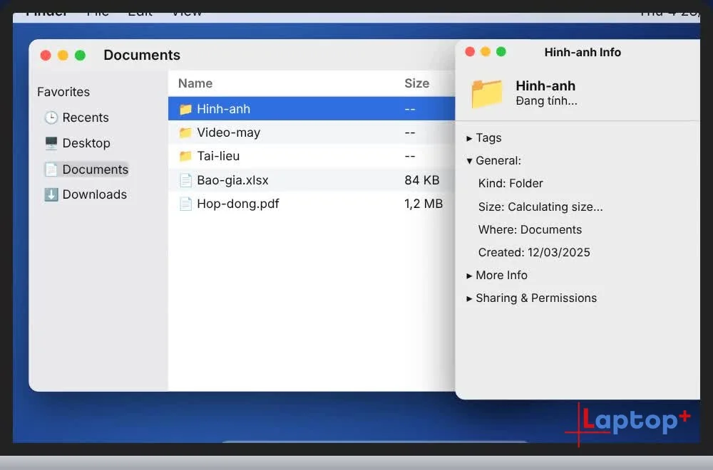
Task: Expand Sharing & Permissions section
Action: pyautogui.click(x=469, y=298)
